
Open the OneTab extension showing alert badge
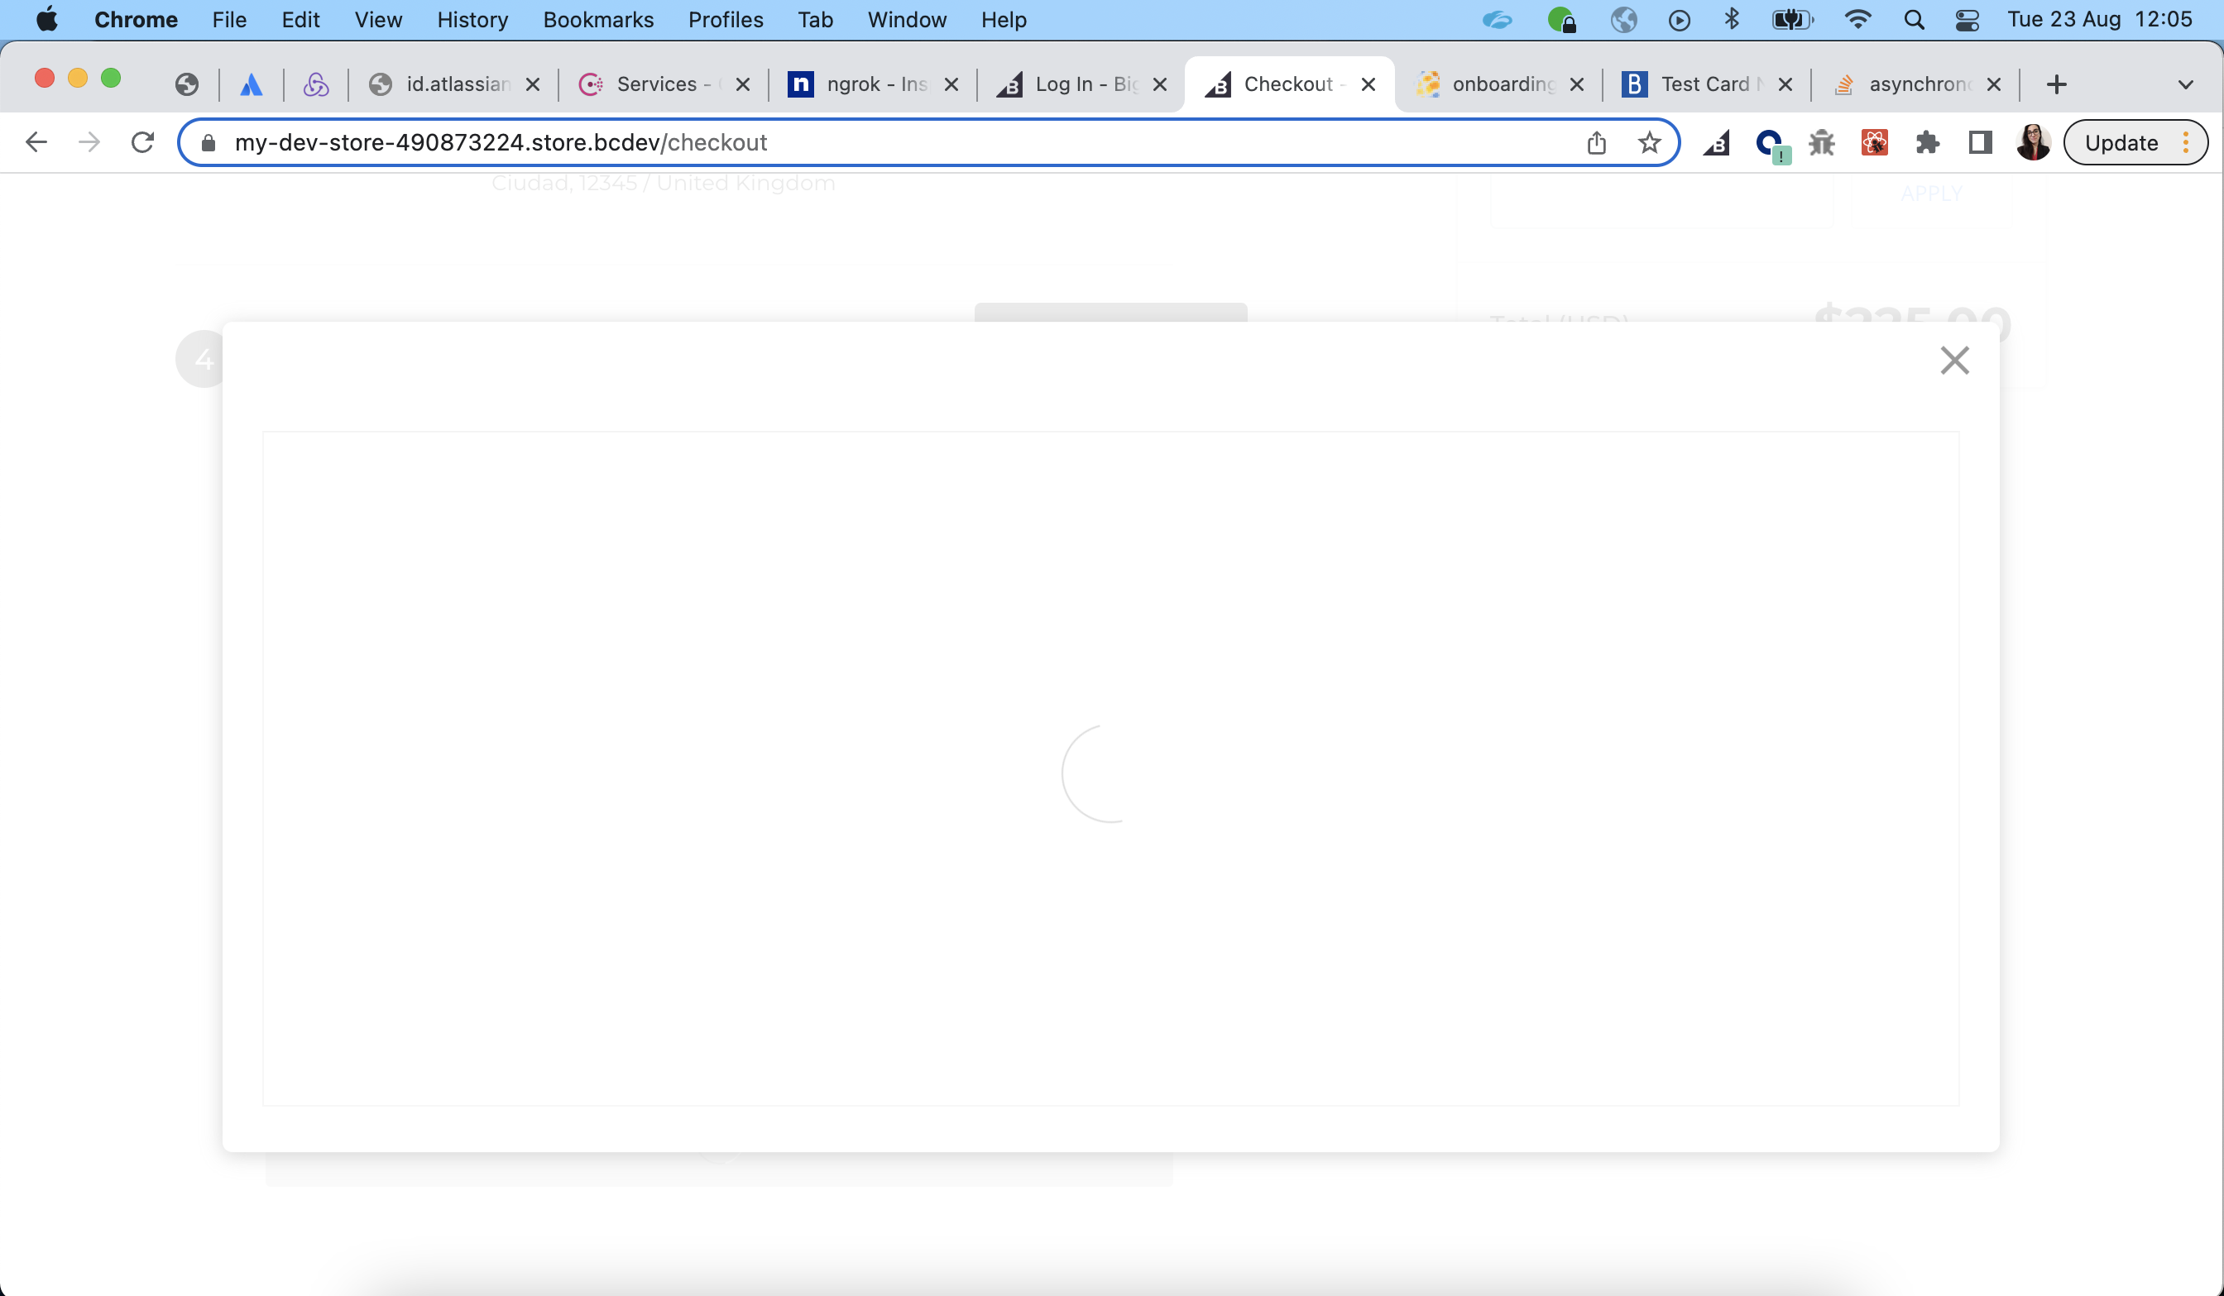pyautogui.click(x=1771, y=142)
